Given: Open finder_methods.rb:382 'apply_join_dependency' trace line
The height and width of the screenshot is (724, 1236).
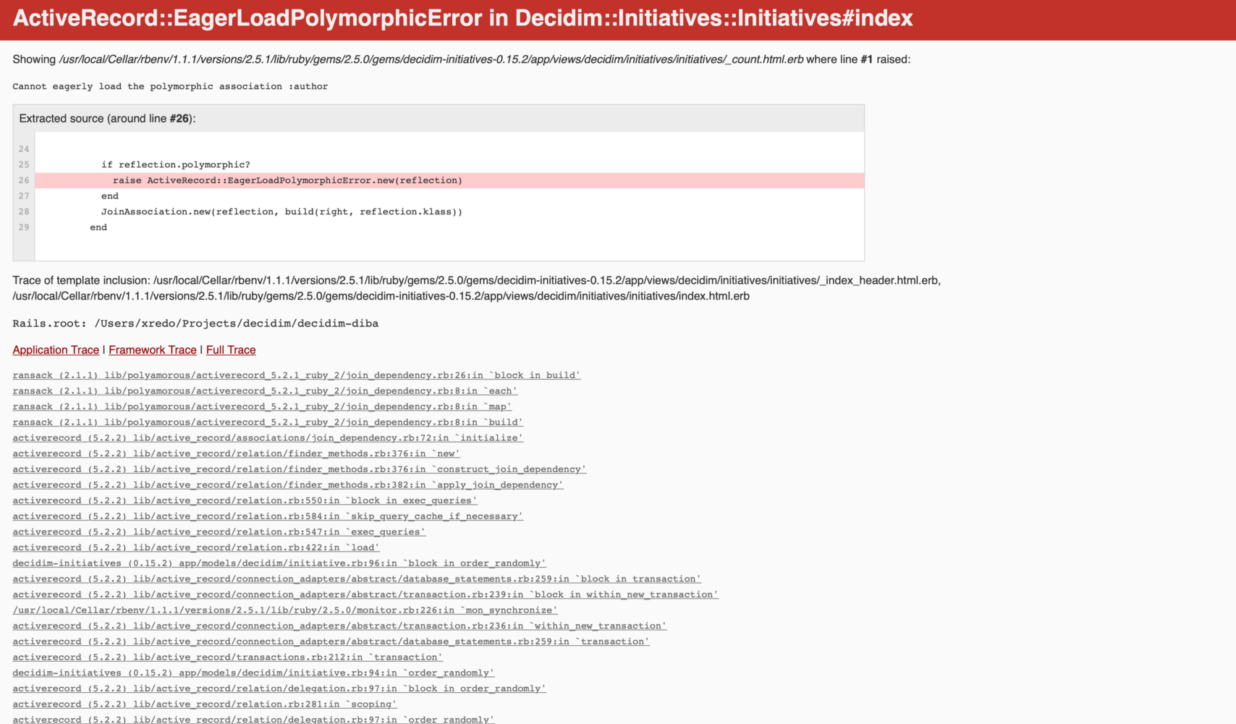Looking at the screenshot, I should 287,485.
